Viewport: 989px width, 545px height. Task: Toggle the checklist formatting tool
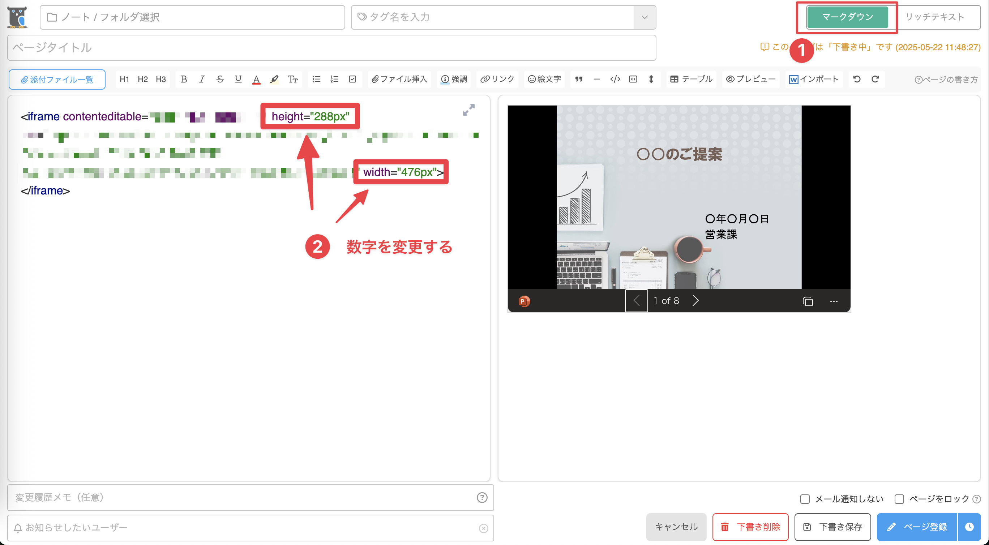353,80
